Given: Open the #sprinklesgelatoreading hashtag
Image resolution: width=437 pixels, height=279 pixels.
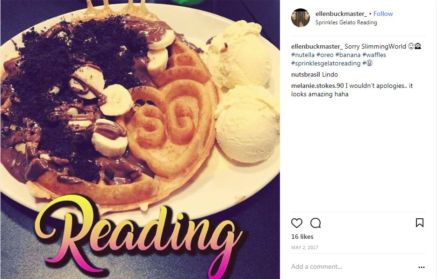Looking at the screenshot, I should pyautogui.click(x=326, y=63).
